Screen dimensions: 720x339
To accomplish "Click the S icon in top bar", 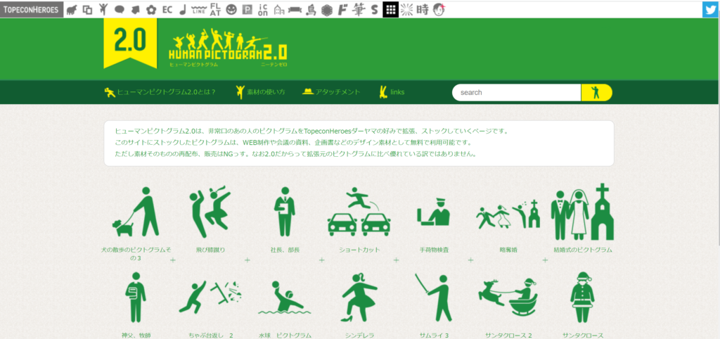I will 374,9.
